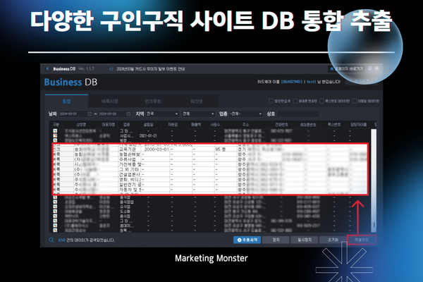The height and width of the screenshot is (282, 423).
Task: Start extraction with the 추출시작 button
Action: (x=247, y=240)
